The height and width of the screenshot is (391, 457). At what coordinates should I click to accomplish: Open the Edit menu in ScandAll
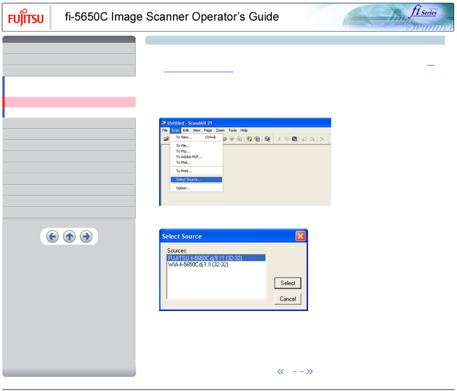click(186, 130)
